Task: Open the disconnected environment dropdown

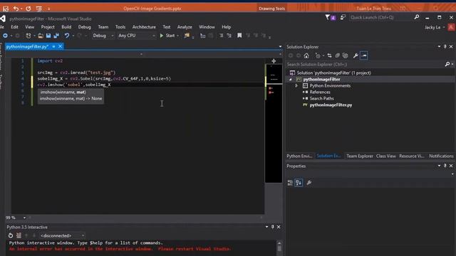Action: (62, 235)
